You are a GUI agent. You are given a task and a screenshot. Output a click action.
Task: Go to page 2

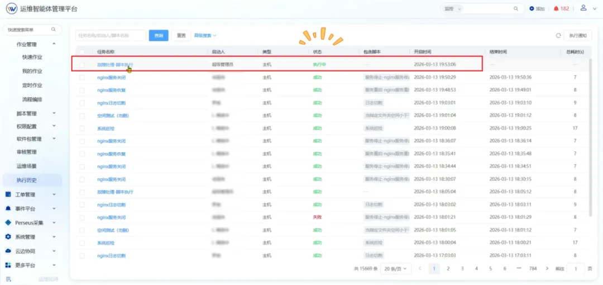(x=448, y=268)
